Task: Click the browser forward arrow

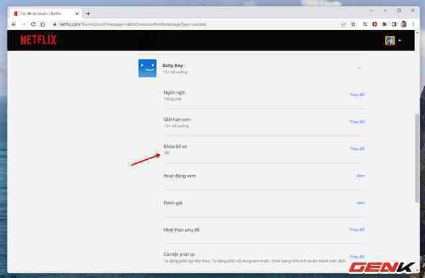Action: (x=24, y=24)
